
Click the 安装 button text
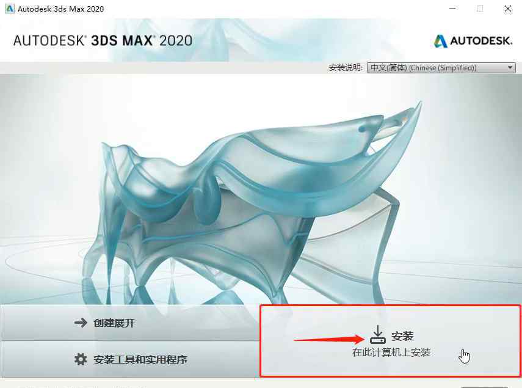tap(402, 335)
